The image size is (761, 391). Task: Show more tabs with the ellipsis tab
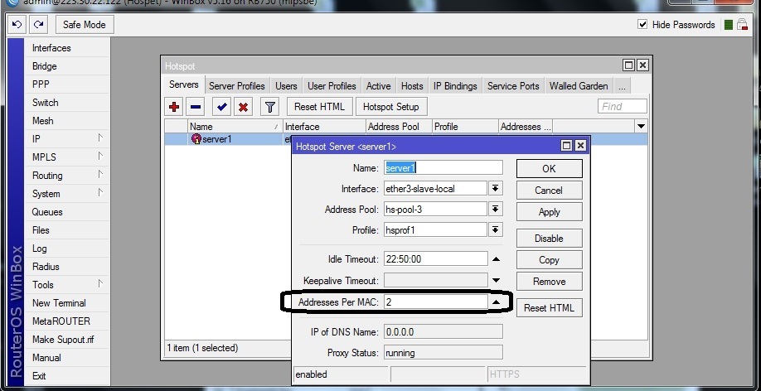(x=622, y=86)
